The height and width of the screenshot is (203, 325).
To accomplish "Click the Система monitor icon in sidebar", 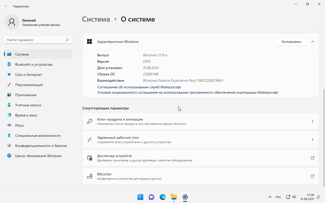I will pos(9,54).
